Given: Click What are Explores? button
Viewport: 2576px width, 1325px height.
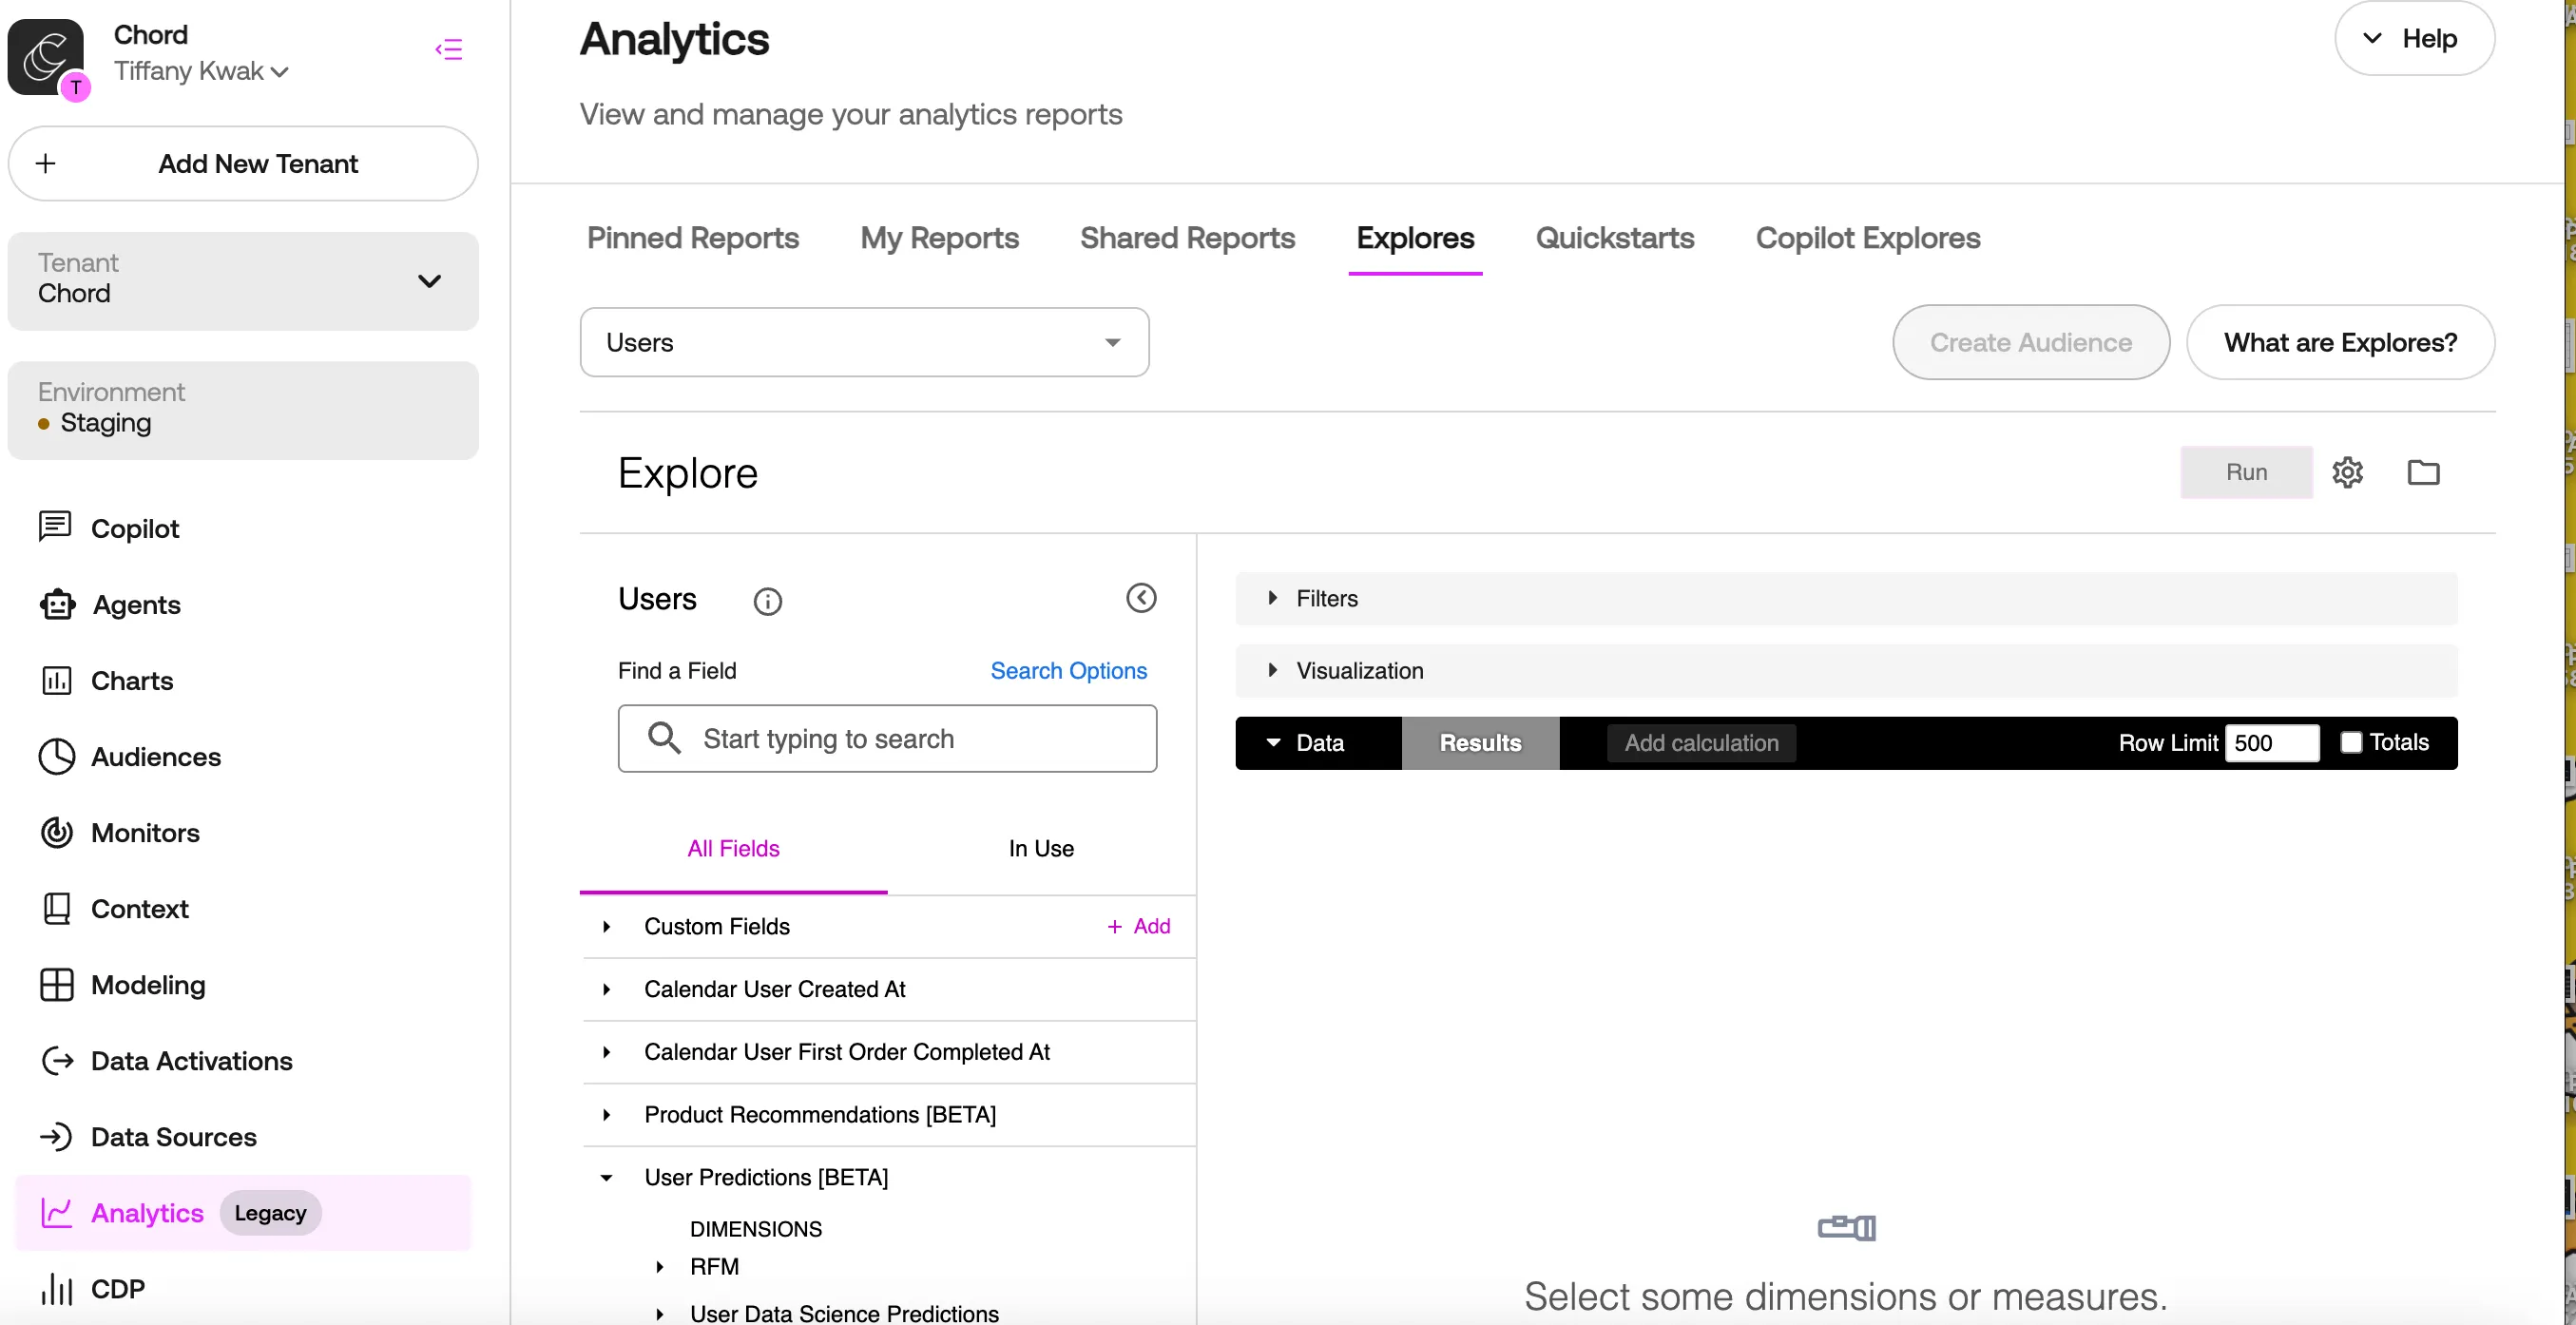Looking at the screenshot, I should coord(2340,342).
